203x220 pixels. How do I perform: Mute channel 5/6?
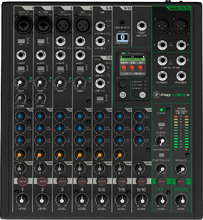pos(102,181)
